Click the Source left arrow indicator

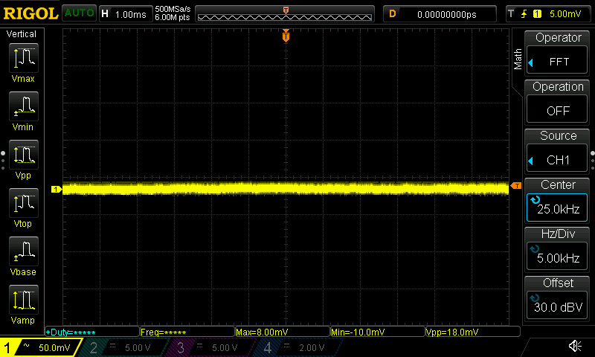coord(531,161)
